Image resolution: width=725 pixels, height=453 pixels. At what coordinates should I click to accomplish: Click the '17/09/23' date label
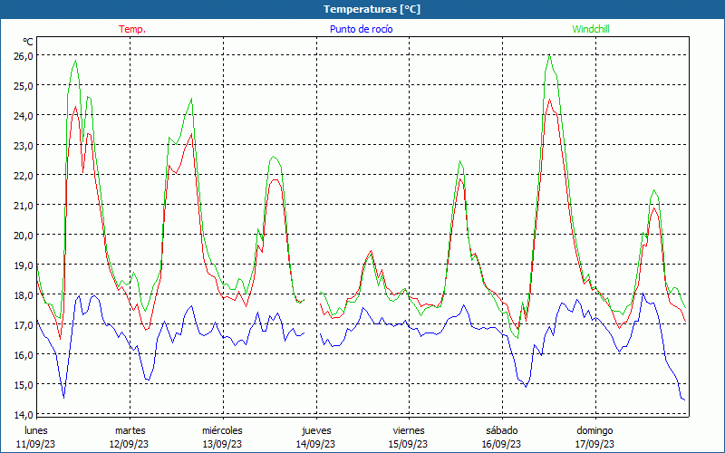click(x=594, y=444)
